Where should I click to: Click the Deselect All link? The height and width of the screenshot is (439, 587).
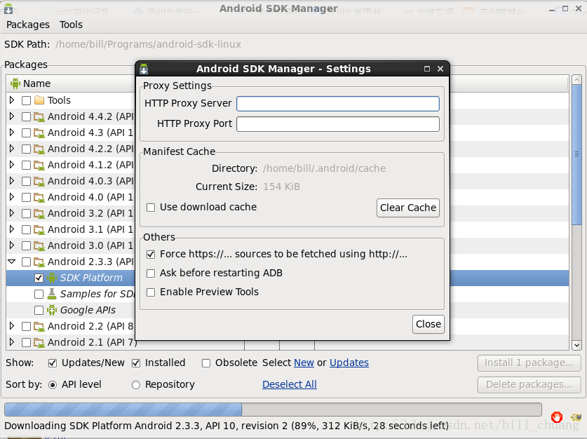click(x=290, y=384)
